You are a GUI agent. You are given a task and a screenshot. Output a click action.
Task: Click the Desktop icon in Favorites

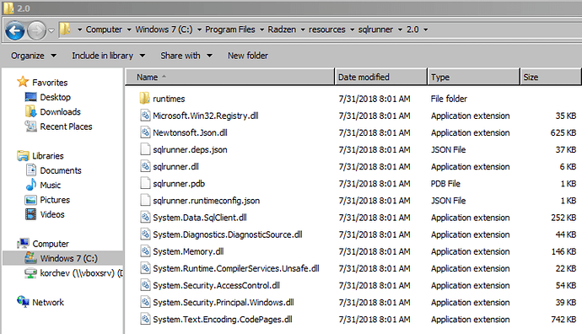[31, 97]
